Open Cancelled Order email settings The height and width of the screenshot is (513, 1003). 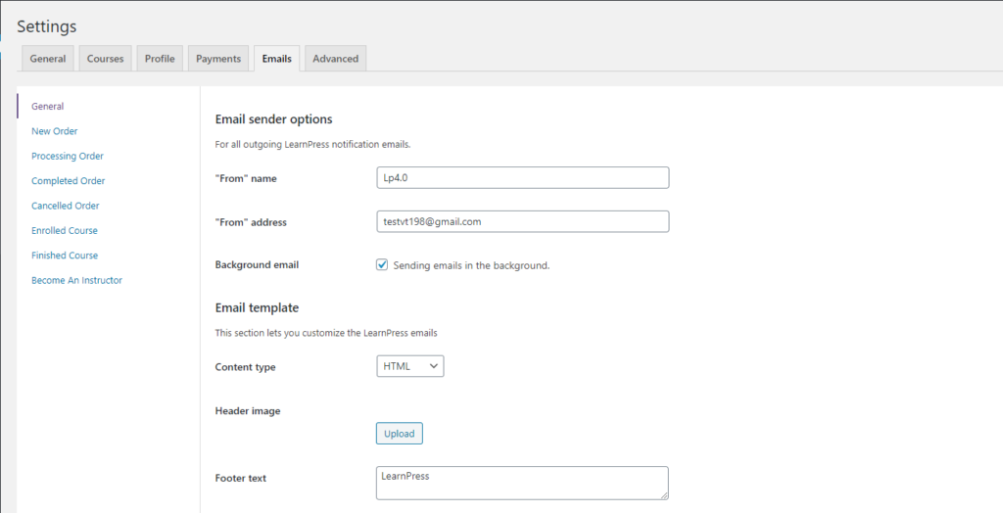pyautogui.click(x=66, y=206)
